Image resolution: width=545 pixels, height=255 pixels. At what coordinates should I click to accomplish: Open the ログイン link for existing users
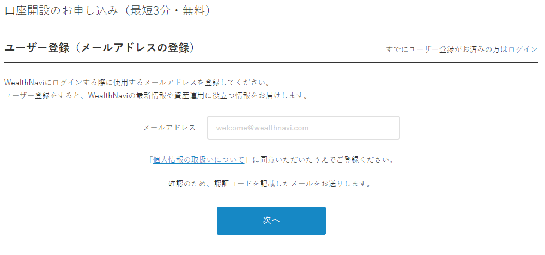click(523, 49)
